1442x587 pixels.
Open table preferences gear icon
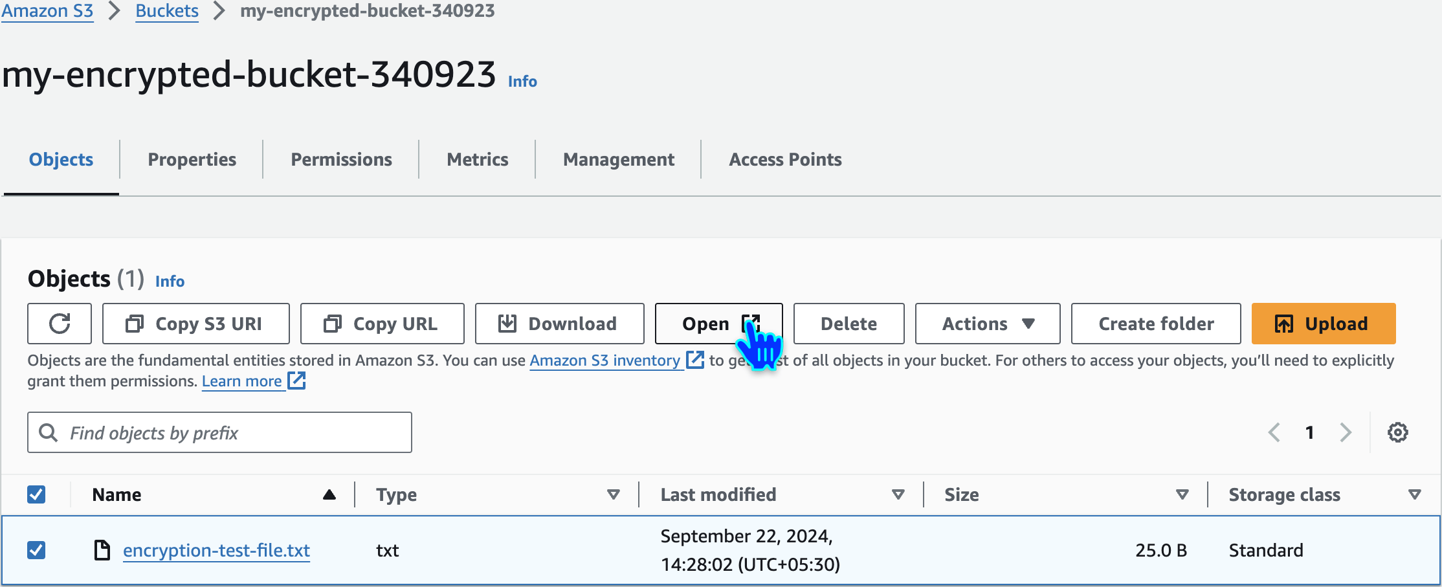[1397, 432]
